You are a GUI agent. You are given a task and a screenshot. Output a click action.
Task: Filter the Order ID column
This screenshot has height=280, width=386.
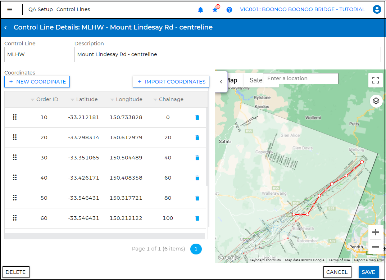tap(32, 99)
